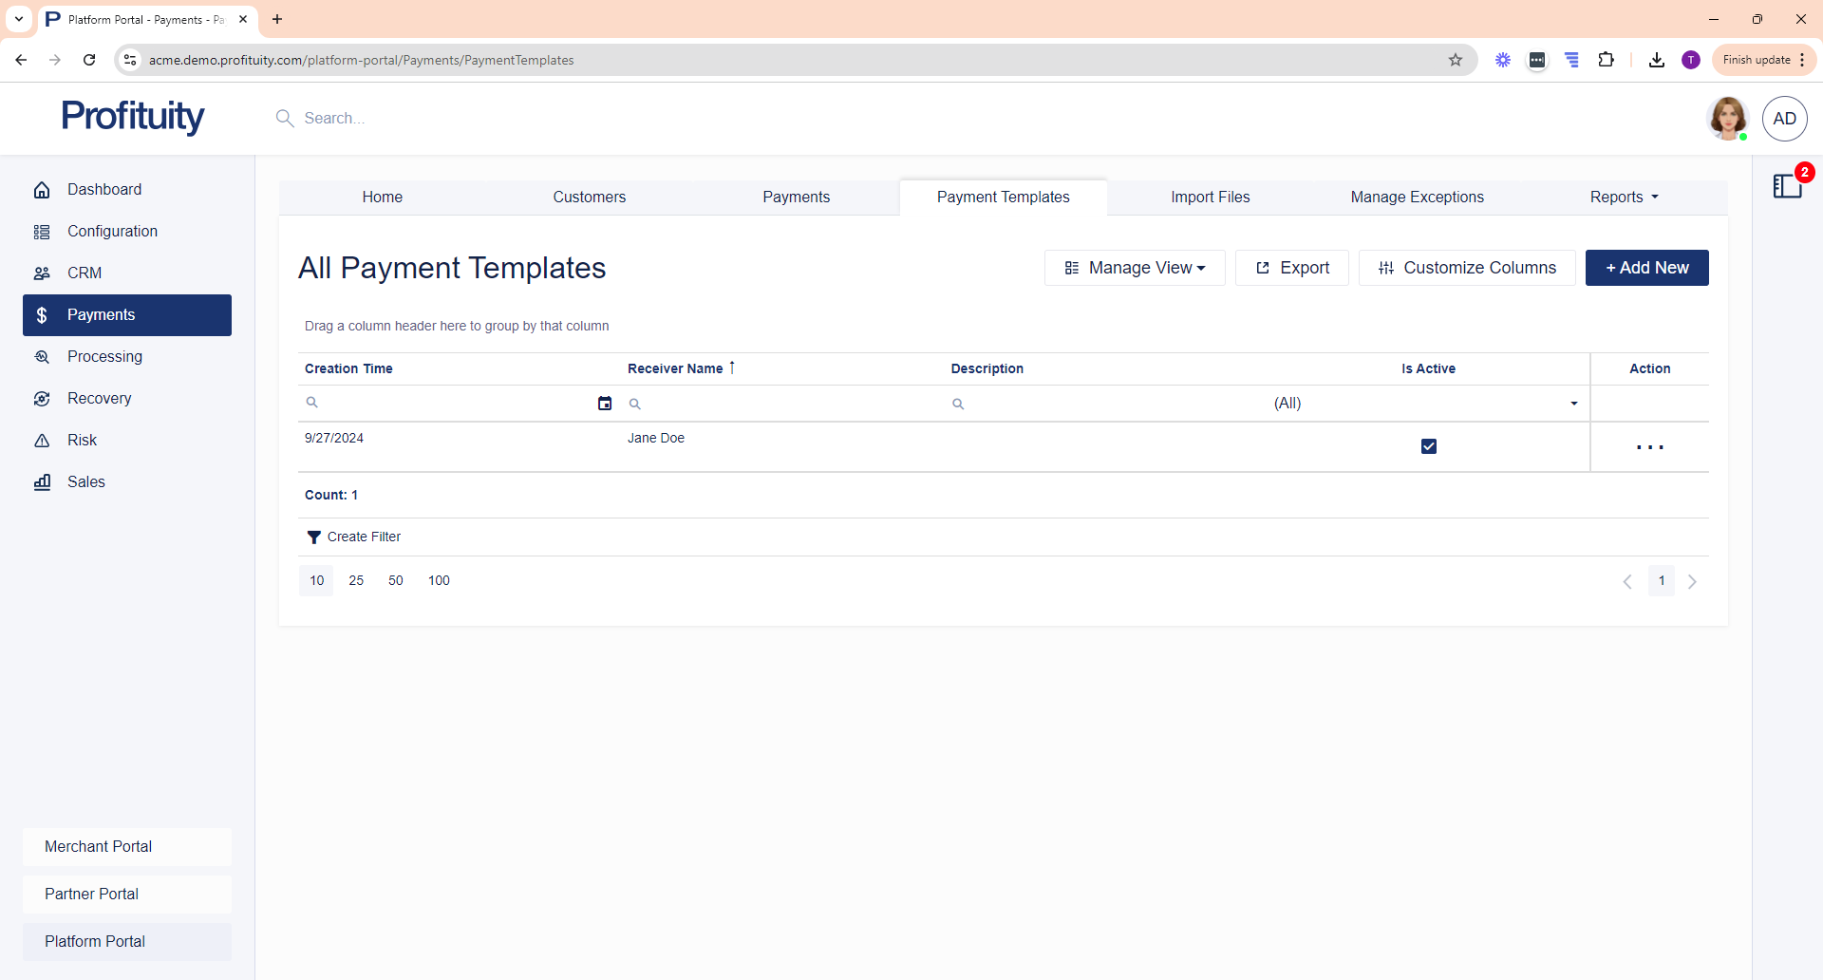Expand the Is Active (All) filter dropdown
Viewport: 1823px width, 980px height.
(x=1573, y=404)
